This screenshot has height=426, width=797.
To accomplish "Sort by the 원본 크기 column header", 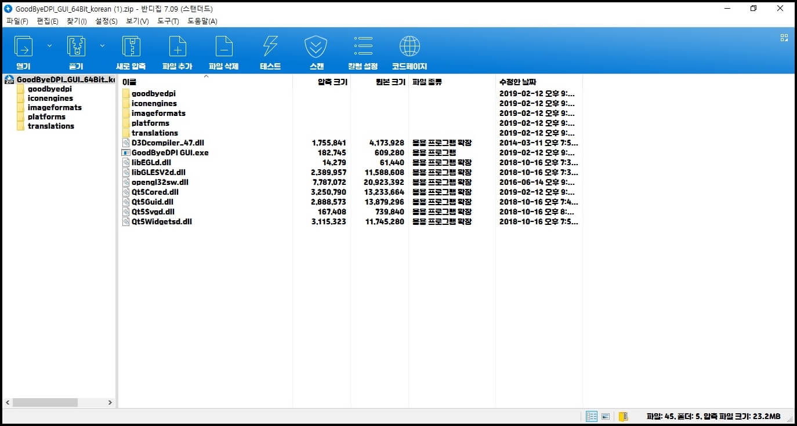I will click(x=380, y=82).
